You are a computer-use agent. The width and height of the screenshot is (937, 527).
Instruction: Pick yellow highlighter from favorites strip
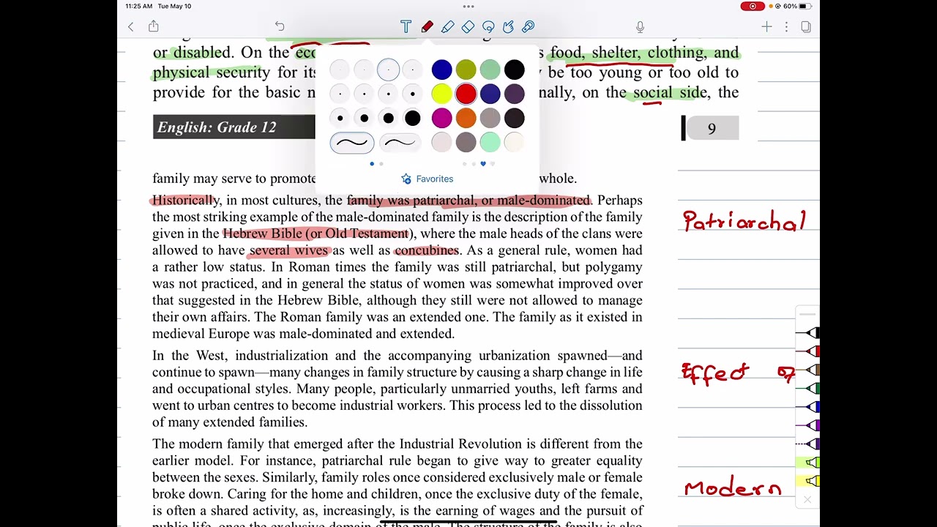(808, 480)
